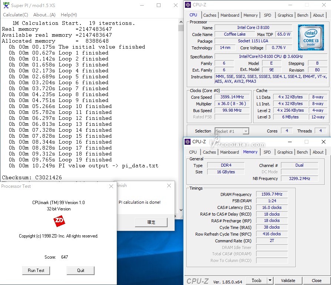Click the Super PI app icon in title bar

[x=6, y=5]
